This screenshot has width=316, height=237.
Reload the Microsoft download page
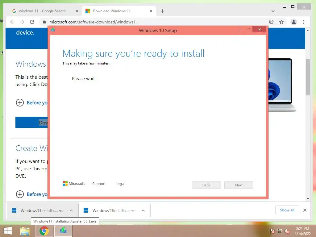[32, 22]
